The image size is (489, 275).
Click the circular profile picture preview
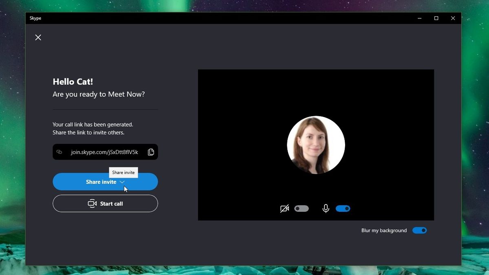point(316,145)
